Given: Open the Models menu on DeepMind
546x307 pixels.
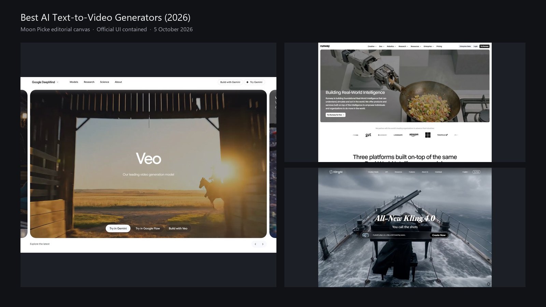Looking at the screenshot, I should pos(74,82).
